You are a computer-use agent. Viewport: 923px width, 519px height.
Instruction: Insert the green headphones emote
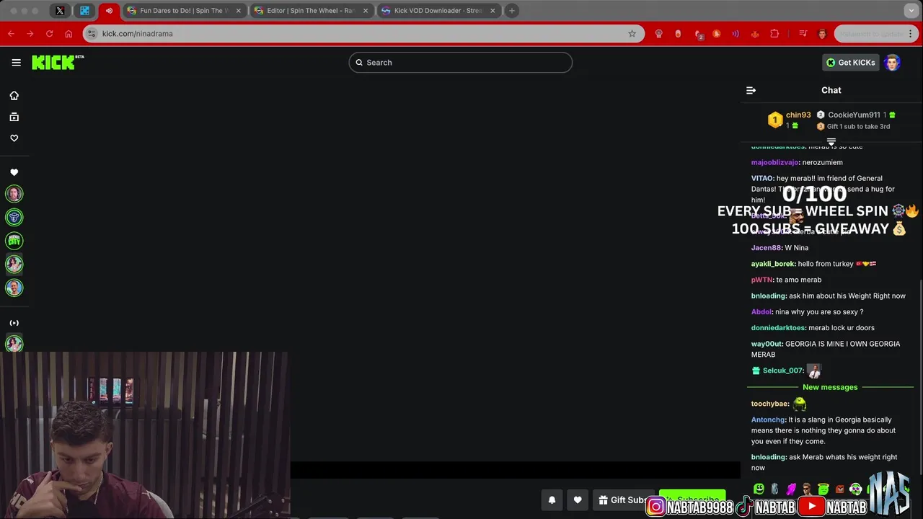pos(855,489)
